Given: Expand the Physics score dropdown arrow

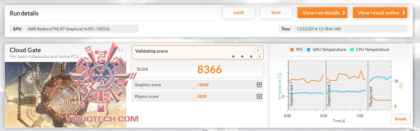Looking at the screenshot, I should [259, 96].
